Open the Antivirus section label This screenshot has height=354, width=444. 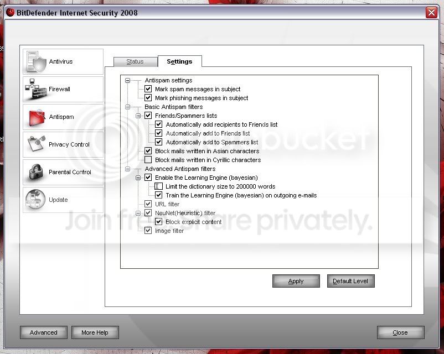pyautogui.click(x=61, y=61)
